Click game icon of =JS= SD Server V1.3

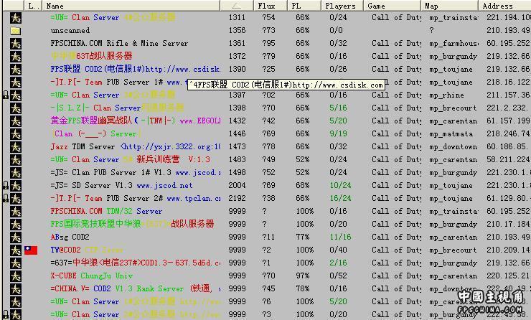[16, 186]
